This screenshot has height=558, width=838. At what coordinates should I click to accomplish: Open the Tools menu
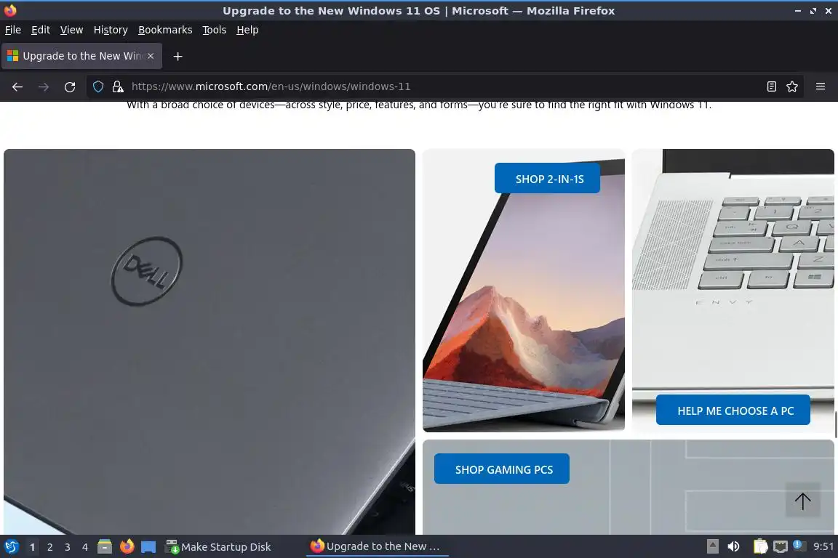pos(215,30)
